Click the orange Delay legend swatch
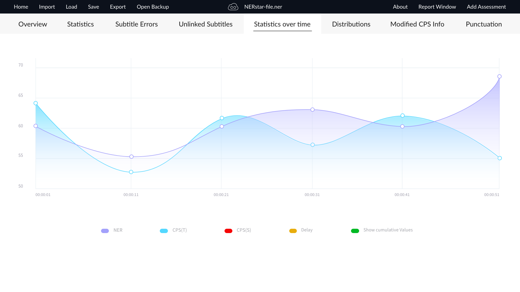Viewport: 520px width, 292px height. click(293, 231)
